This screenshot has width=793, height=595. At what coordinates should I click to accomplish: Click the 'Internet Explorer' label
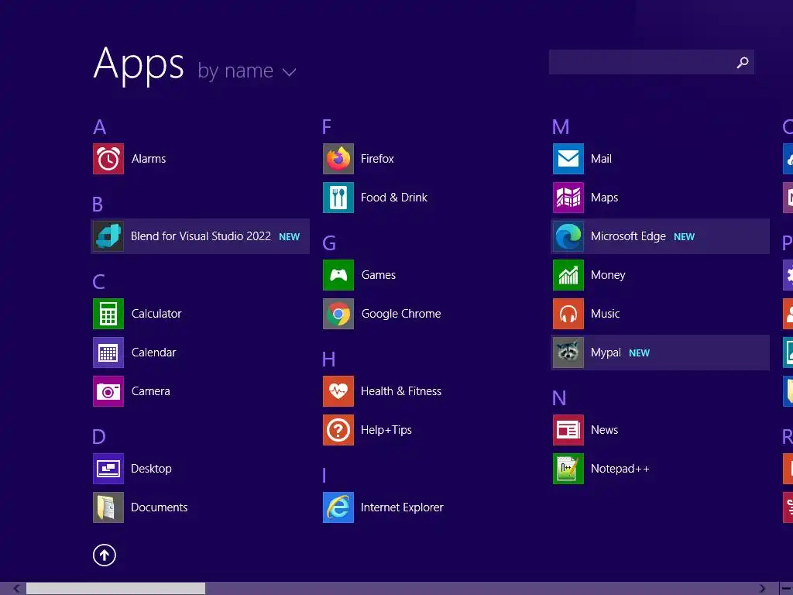point(402,507)
